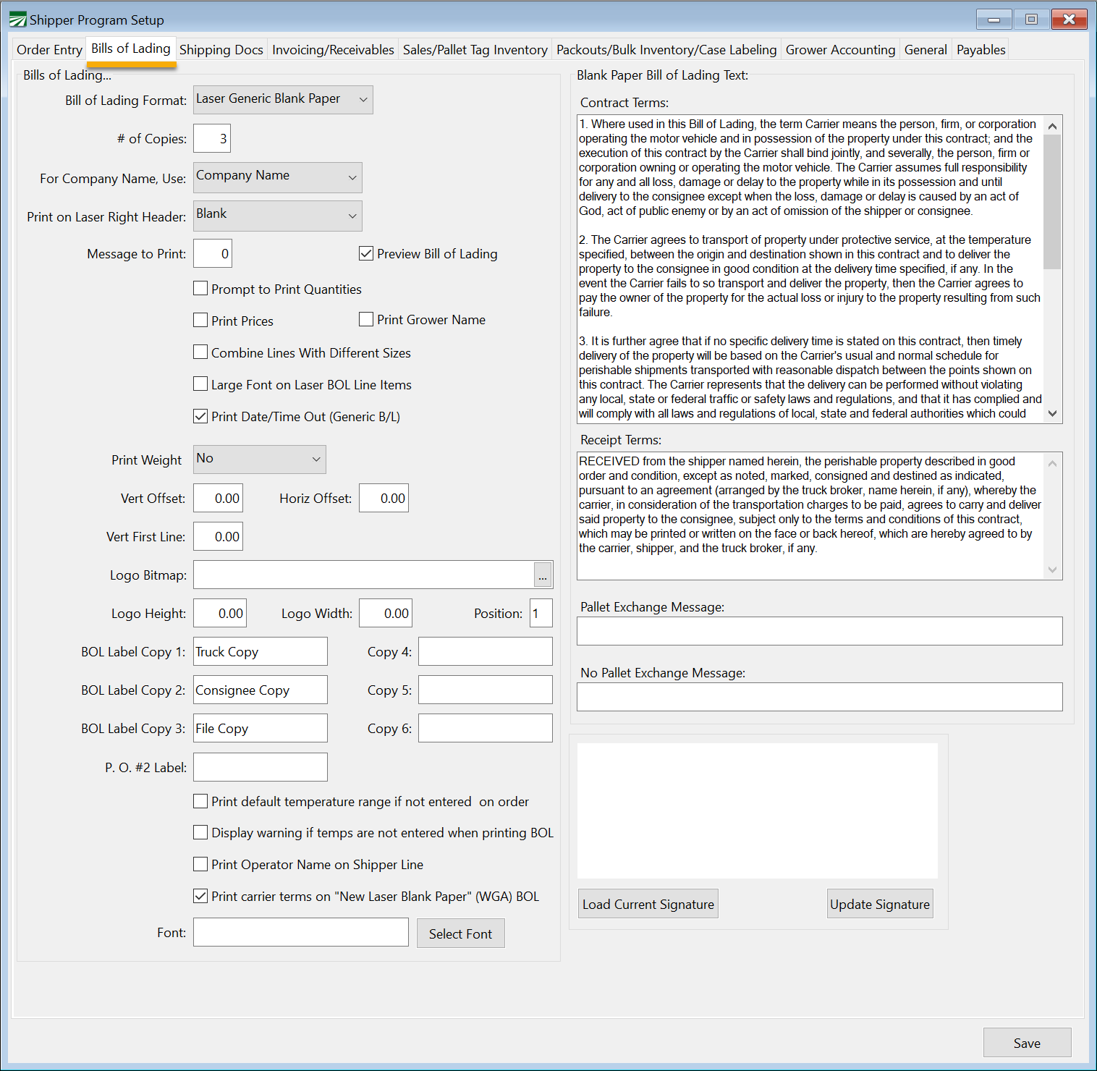Image resolution: width=1097 pixels, height=1071 pixels.
Task: Click the Logo Bitmap browse ellipsis button
Action: pyautogui.click(x=543, y=575)
